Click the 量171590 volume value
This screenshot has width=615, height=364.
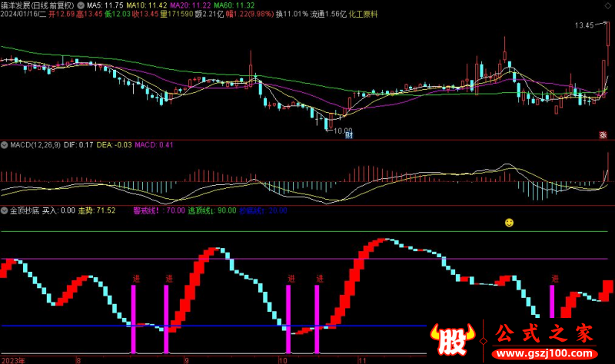pyautogui.click(x=177, y=14)
